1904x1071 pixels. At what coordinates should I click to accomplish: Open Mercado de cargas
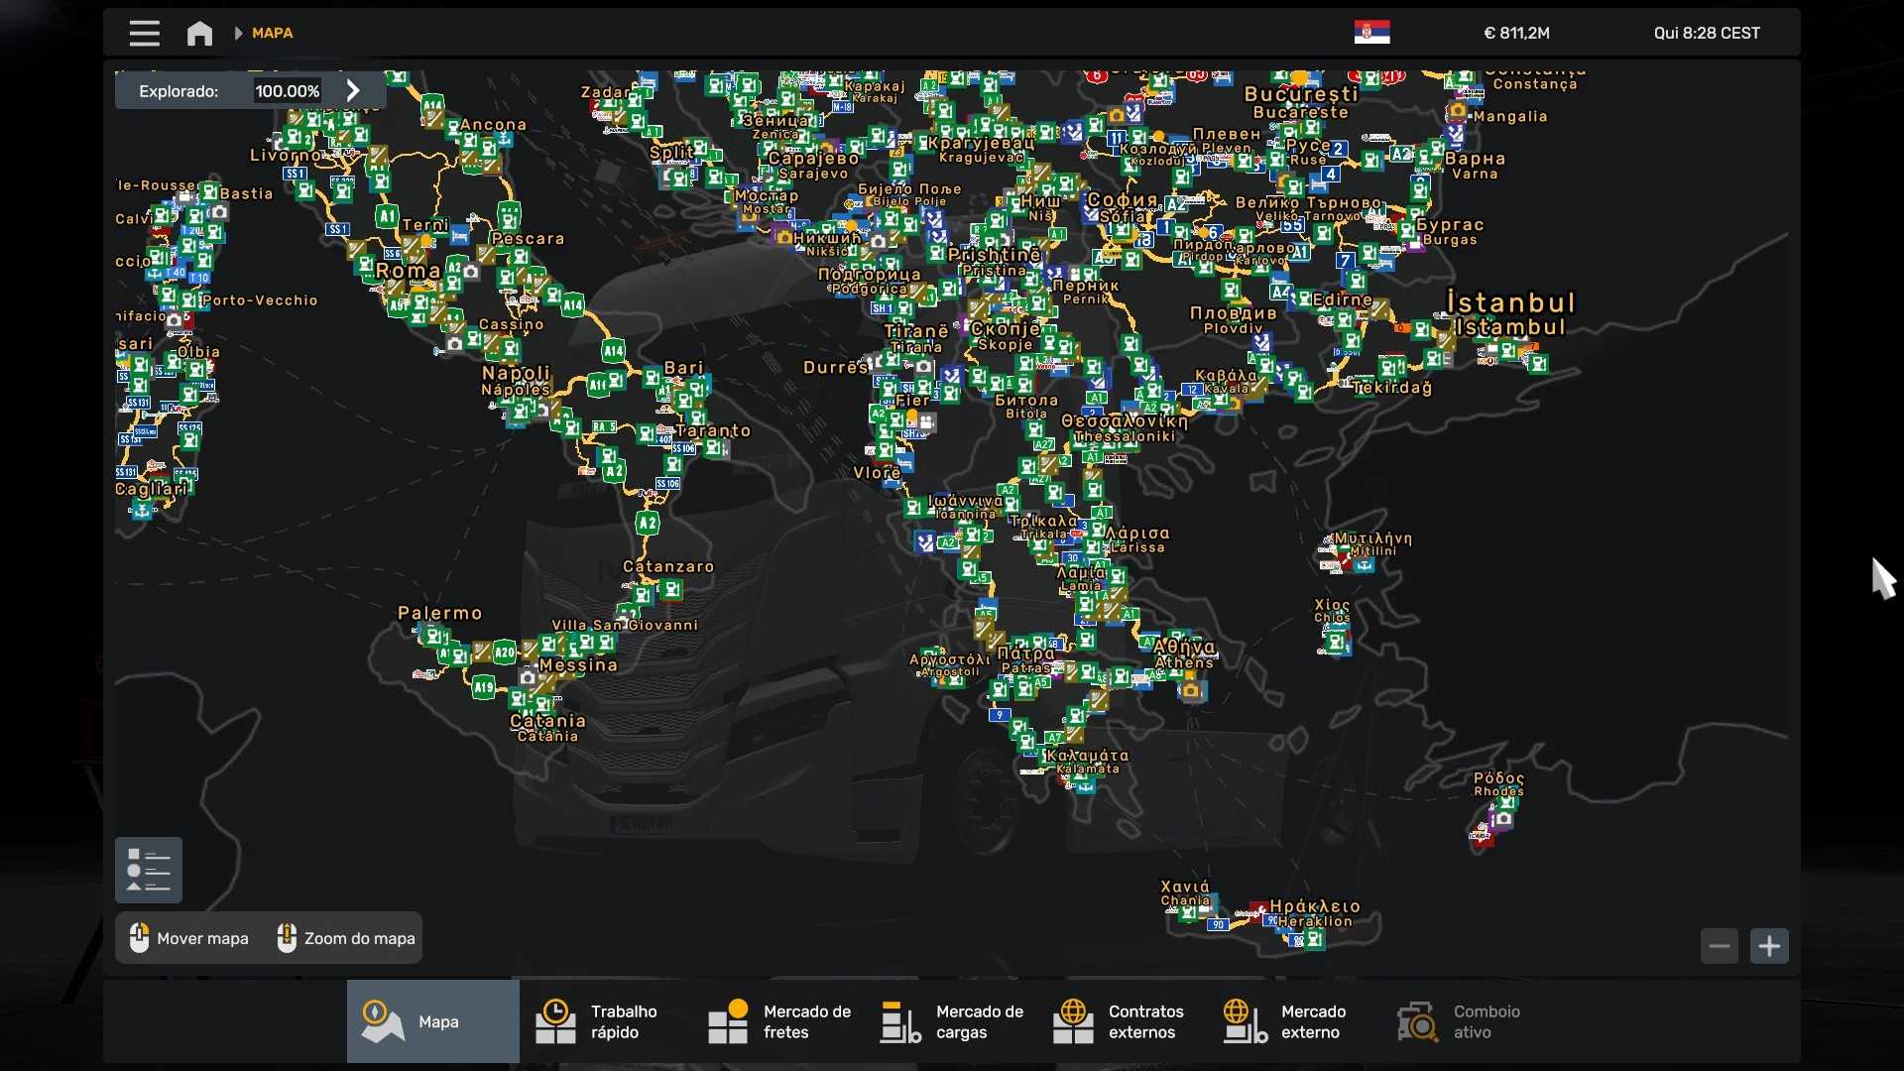(951, 1021)
